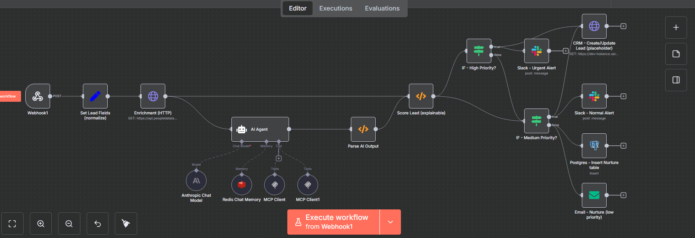This screenshot has height=238, width=695.
Task: Open the MCP Client1 tool sub-node
Action: pos(308,185)
